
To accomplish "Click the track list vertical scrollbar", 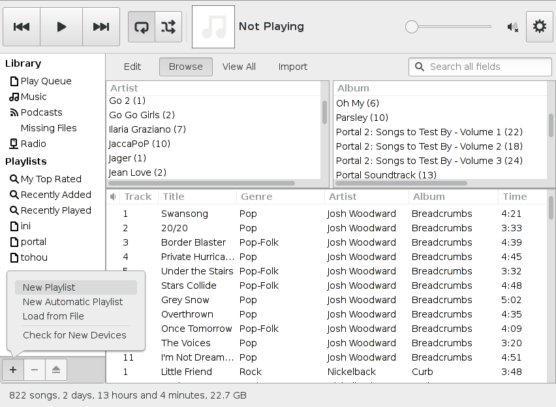I will point(551,208).
